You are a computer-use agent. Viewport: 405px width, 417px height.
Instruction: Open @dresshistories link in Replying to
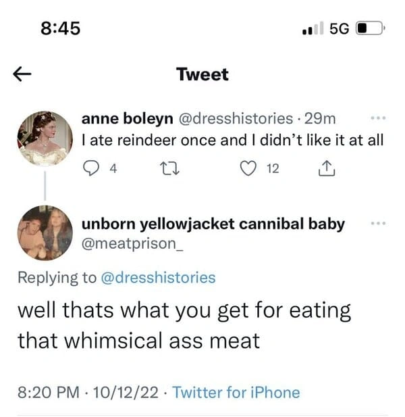pos(157,278)
